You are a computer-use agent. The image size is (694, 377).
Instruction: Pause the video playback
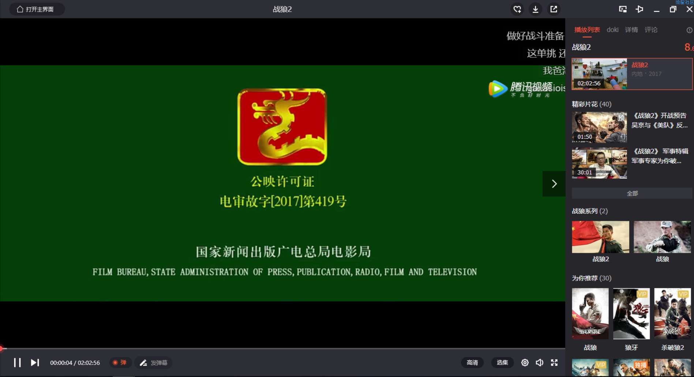coord(17,362)
